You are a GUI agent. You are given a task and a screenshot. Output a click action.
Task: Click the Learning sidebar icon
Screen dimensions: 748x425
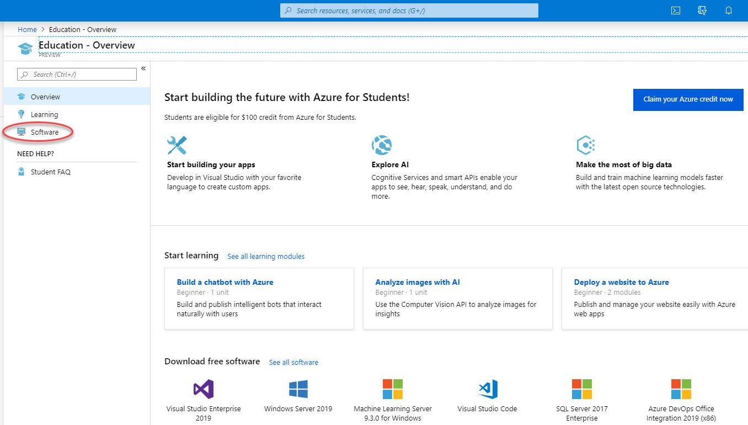coord(22,114)
